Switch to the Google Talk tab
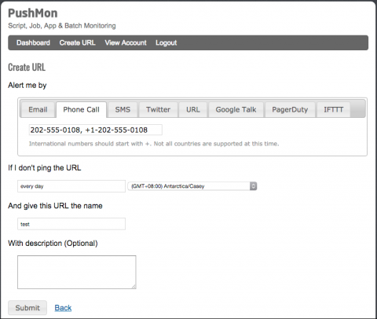 pyautogui.click(x=236, y=109)
